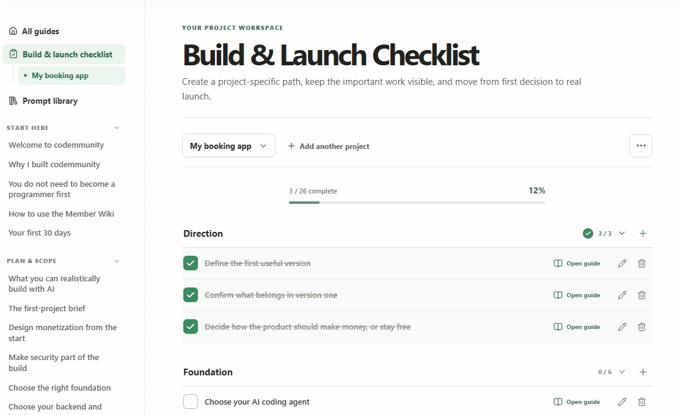Click book icon for 'Confirm what belongs in version one'
The width and height of the screenshot is (680, 415).
[x=558, y=295]
